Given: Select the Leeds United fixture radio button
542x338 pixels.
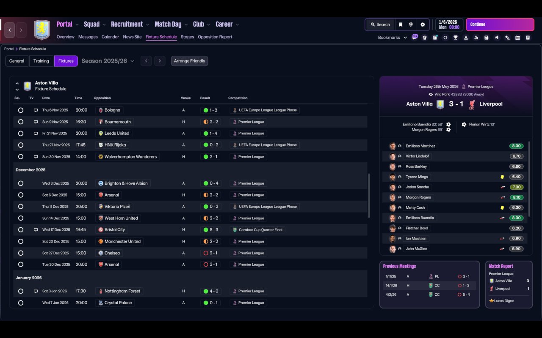Looking at the screenshot, I should 20,134.
